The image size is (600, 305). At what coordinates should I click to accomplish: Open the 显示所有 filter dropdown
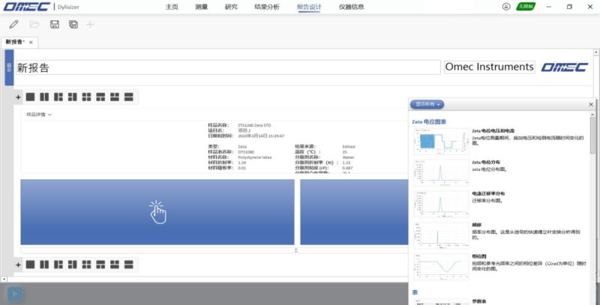[x=428, y=104]
